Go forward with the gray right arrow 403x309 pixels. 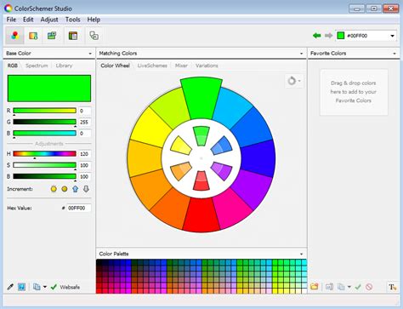[x=328, y=36]
